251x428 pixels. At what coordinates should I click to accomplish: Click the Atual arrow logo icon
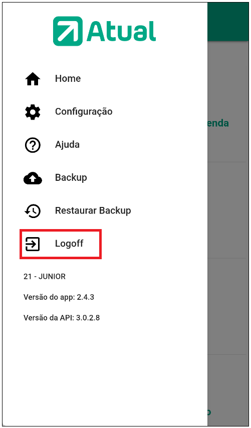[68, 31]
